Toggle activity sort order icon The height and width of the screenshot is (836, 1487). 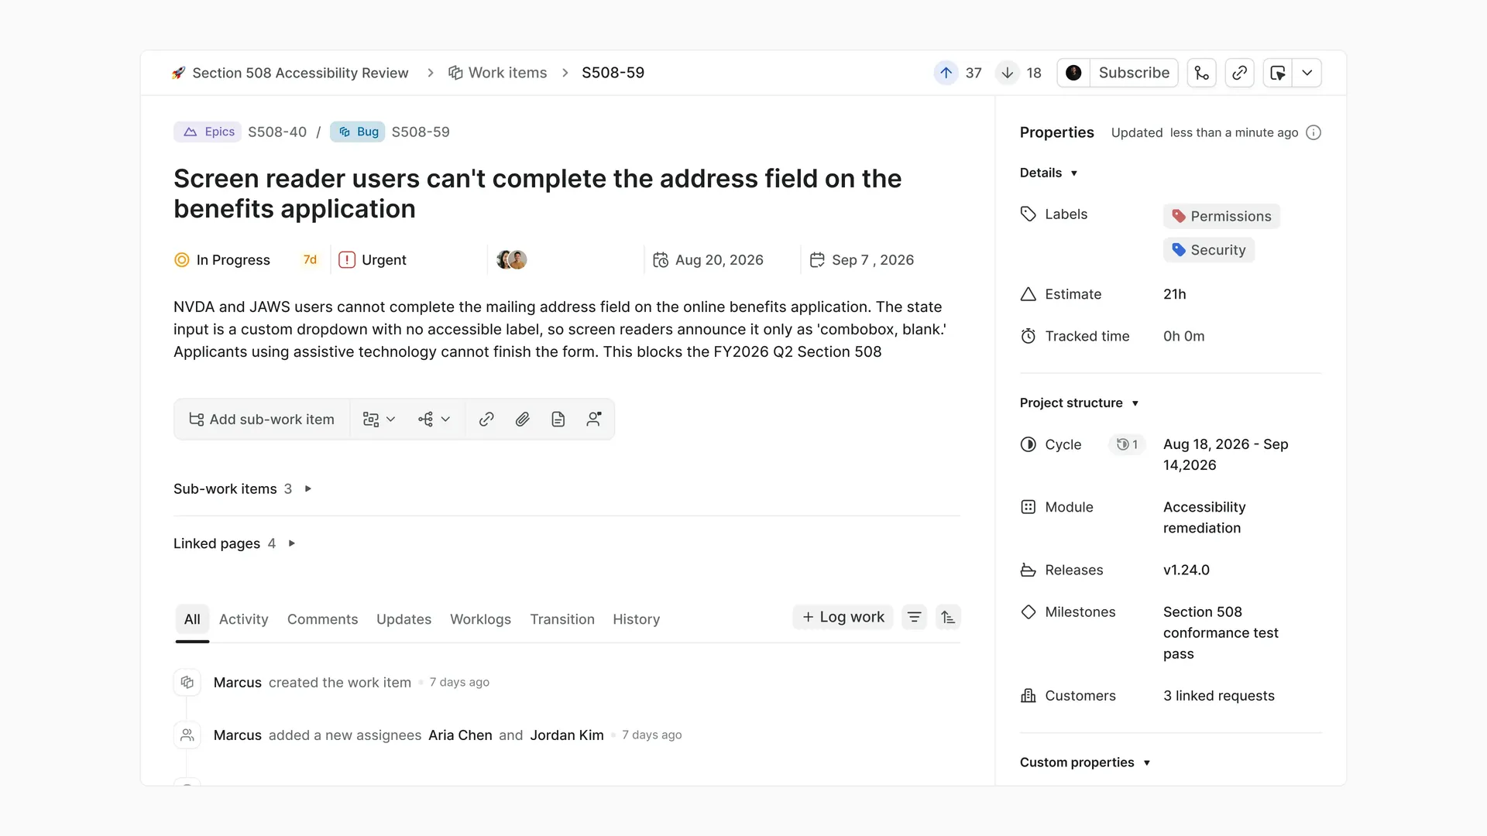[x=948, y=617]
